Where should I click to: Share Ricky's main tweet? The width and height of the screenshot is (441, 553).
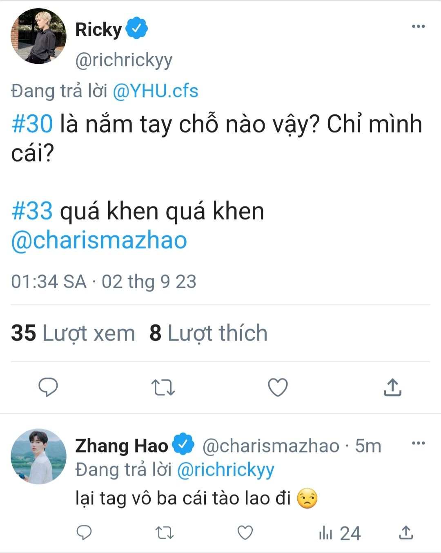click(x=392, y=387)
